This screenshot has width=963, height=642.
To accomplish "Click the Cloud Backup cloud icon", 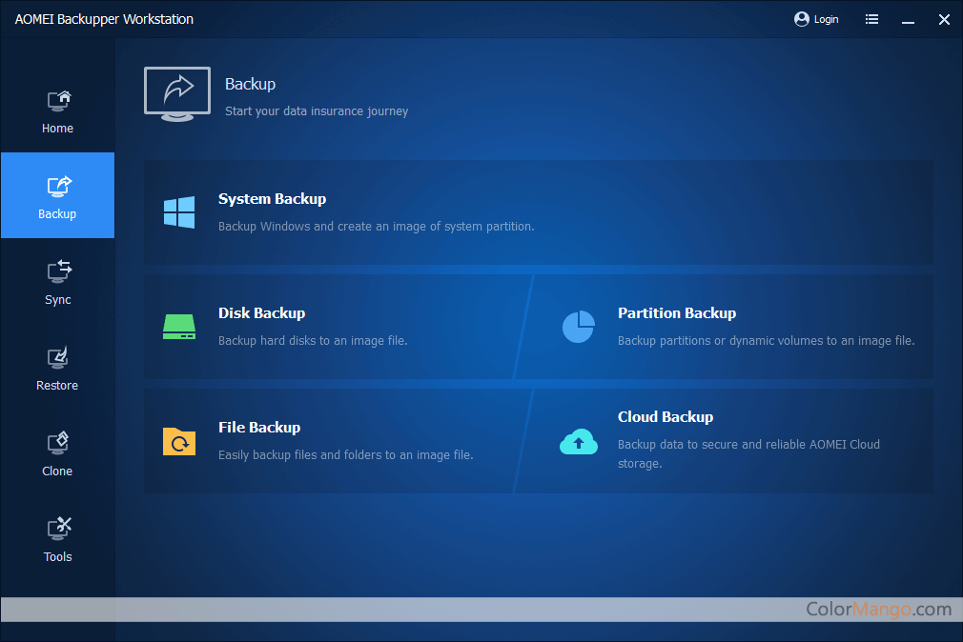I will pos(578,441).
